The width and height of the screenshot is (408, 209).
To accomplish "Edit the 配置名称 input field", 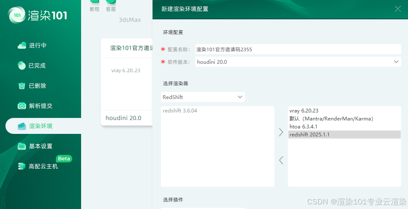I will click(298, 49).
